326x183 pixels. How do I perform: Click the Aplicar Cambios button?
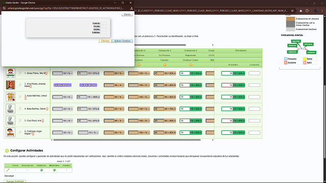coord(122,41)
